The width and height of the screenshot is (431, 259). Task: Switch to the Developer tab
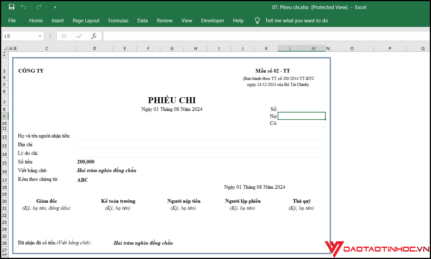tap(212, 20)
